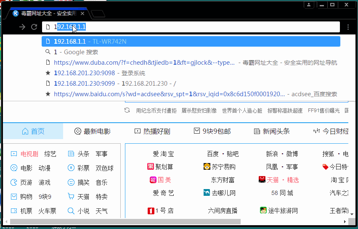Screen dimensions: 358x229
Task: Click the 页游 pacman icon
Action: pos(14,182)
